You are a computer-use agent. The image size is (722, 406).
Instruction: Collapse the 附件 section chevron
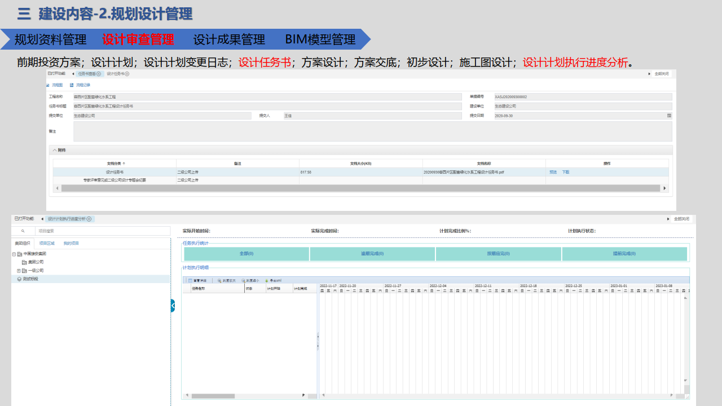55,150
